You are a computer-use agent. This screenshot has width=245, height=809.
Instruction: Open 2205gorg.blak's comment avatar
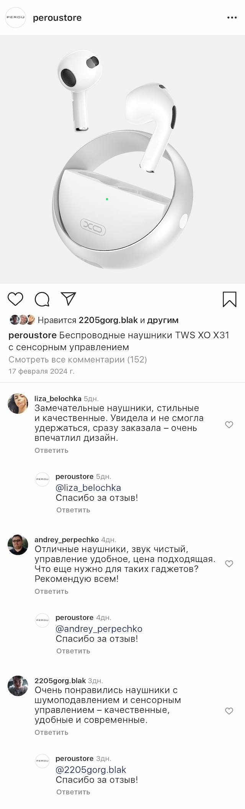[18, 685]
